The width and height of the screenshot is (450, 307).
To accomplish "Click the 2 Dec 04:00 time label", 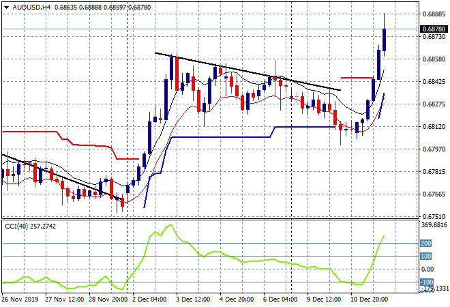I will [149, 299].
